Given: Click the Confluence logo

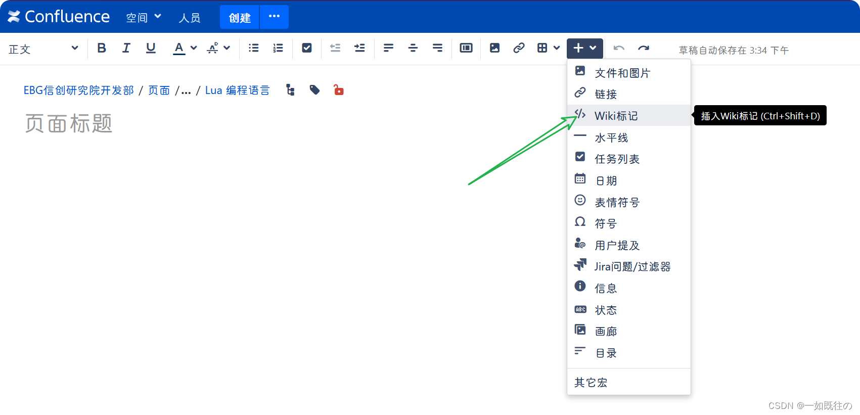Looking at the screenshot, I should 59,17.
